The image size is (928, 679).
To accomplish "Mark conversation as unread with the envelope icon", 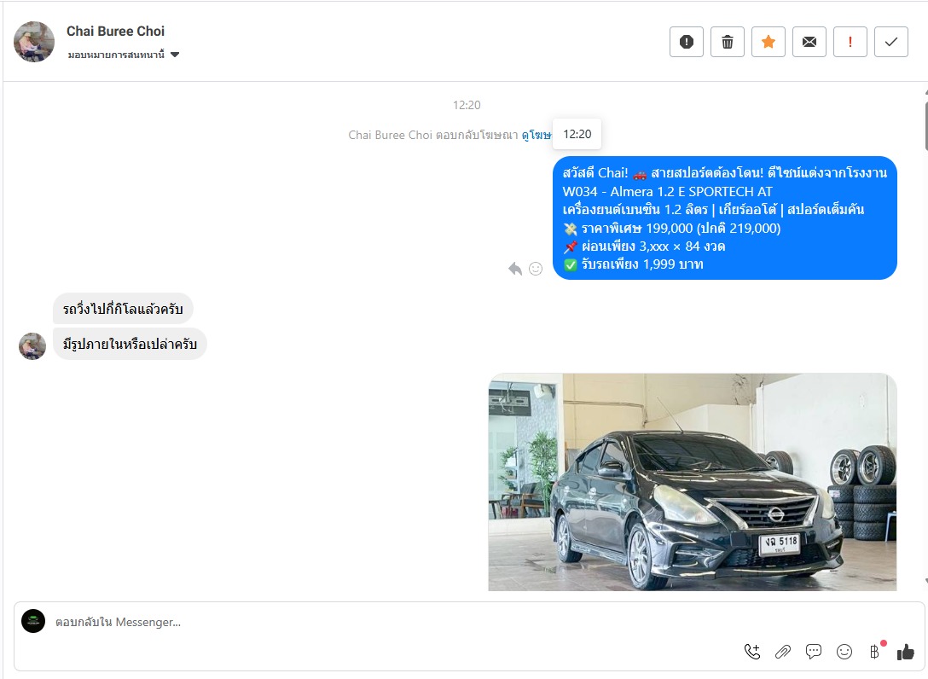I will pyautogui.click(x=809, y=42).
